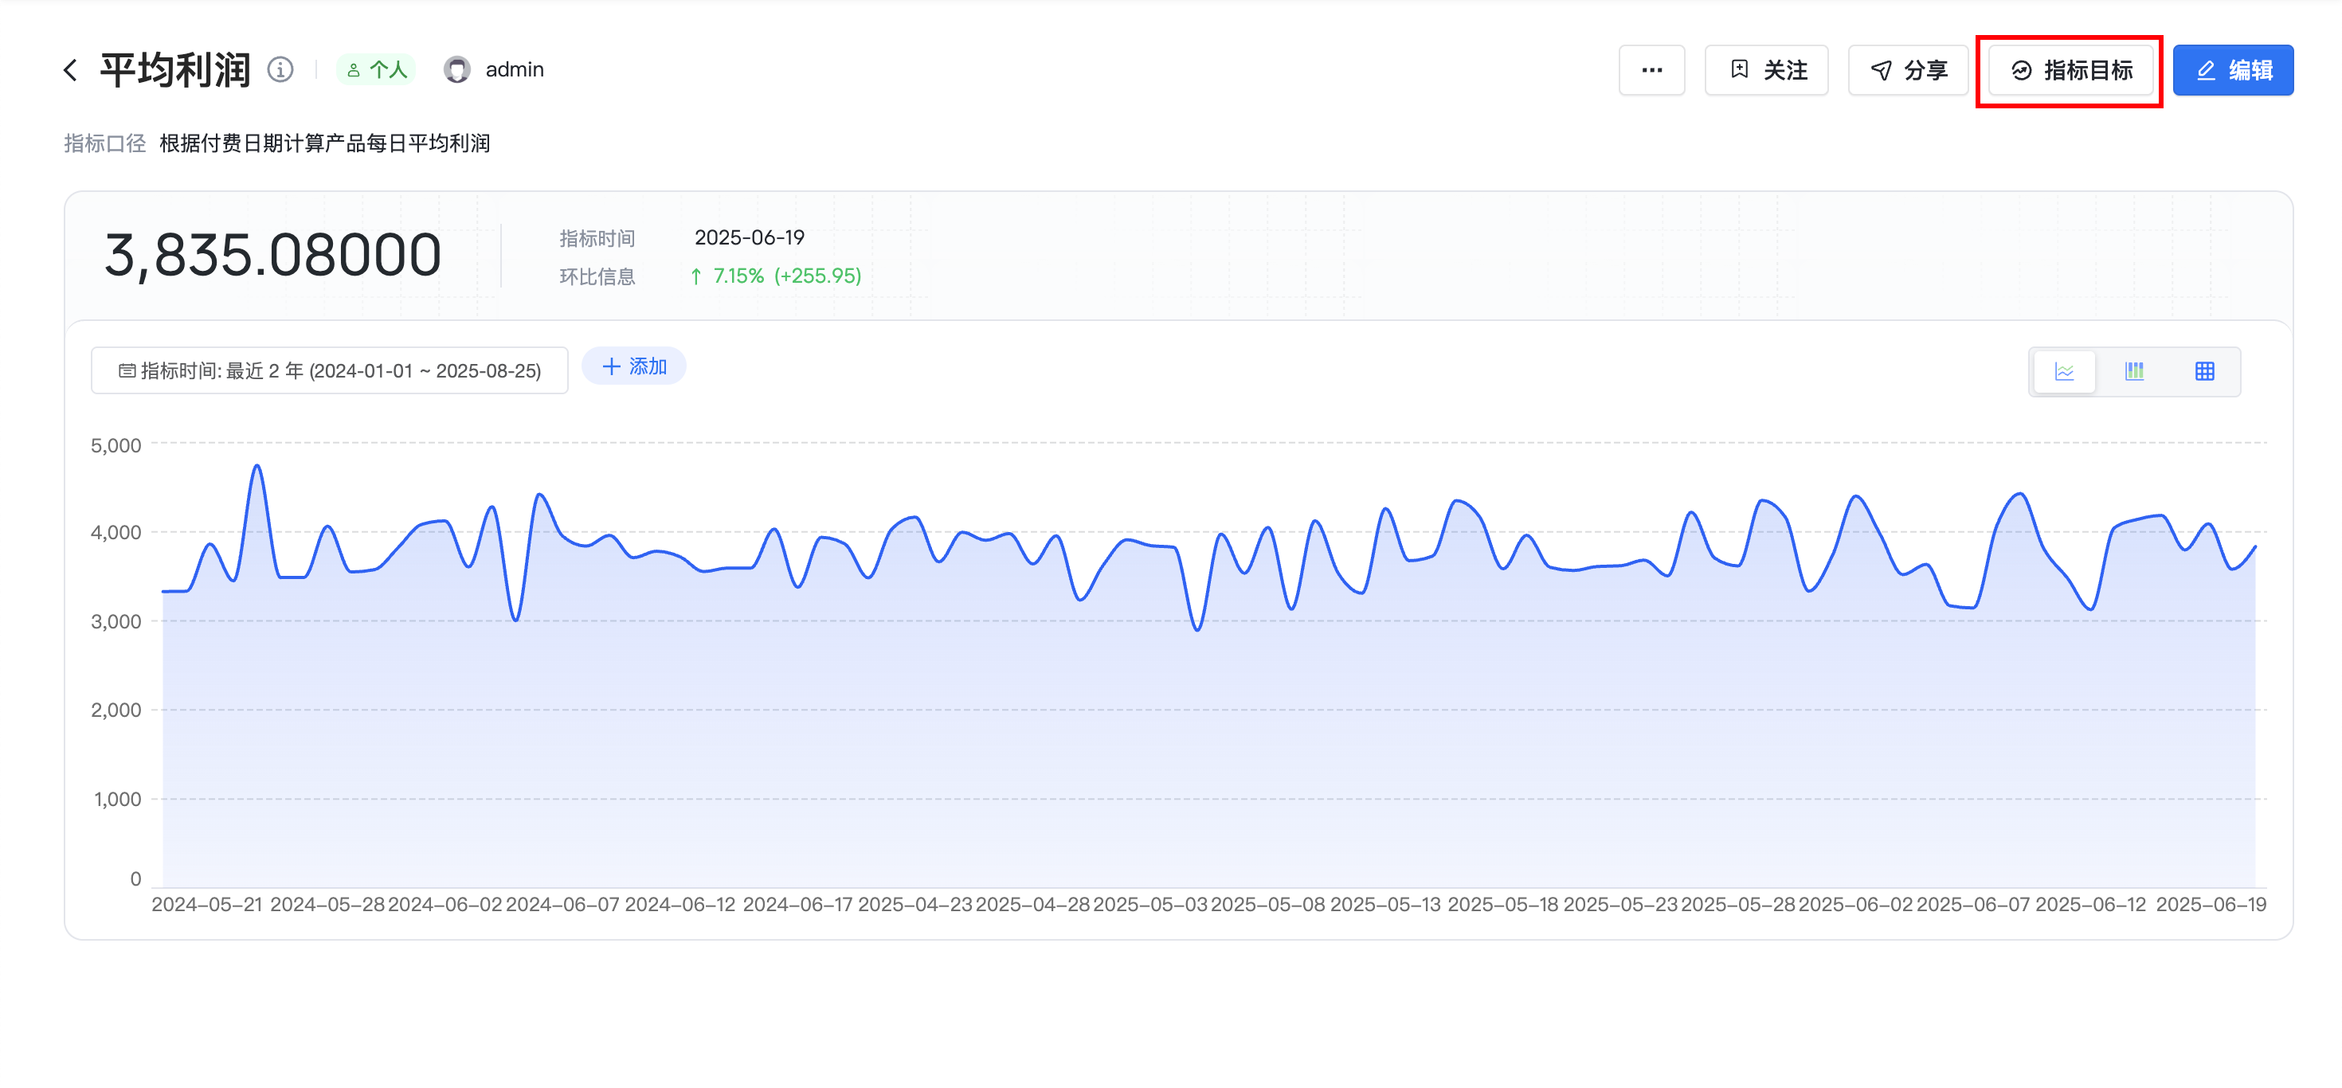Screen dimensions: 2342x1088
Task: Click the blue 编辑 edit button
Action: [2232, 70]
